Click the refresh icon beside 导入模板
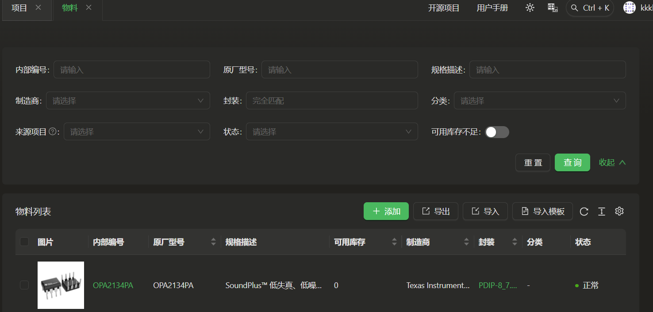The width and height of the screenshot is (653, 312). coord(584,212)
